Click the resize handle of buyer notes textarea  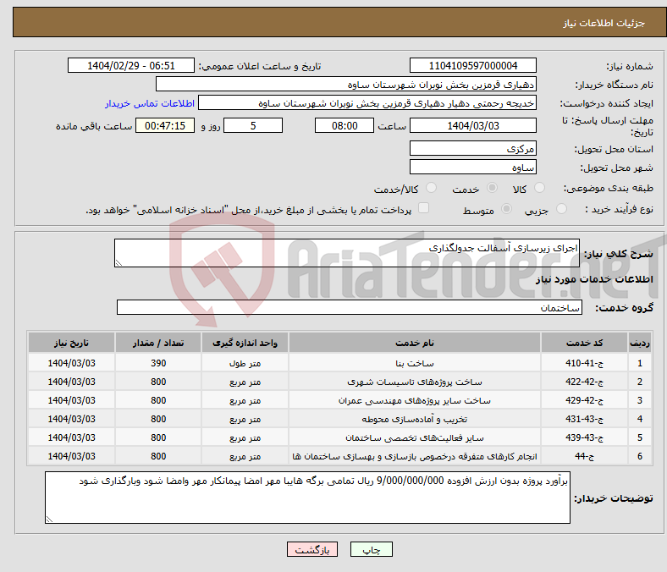(49, 519)
